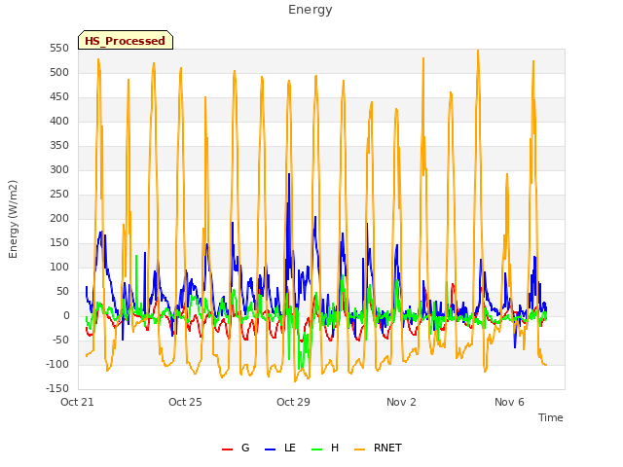Click the '0' y-axis value

(66, 315)
